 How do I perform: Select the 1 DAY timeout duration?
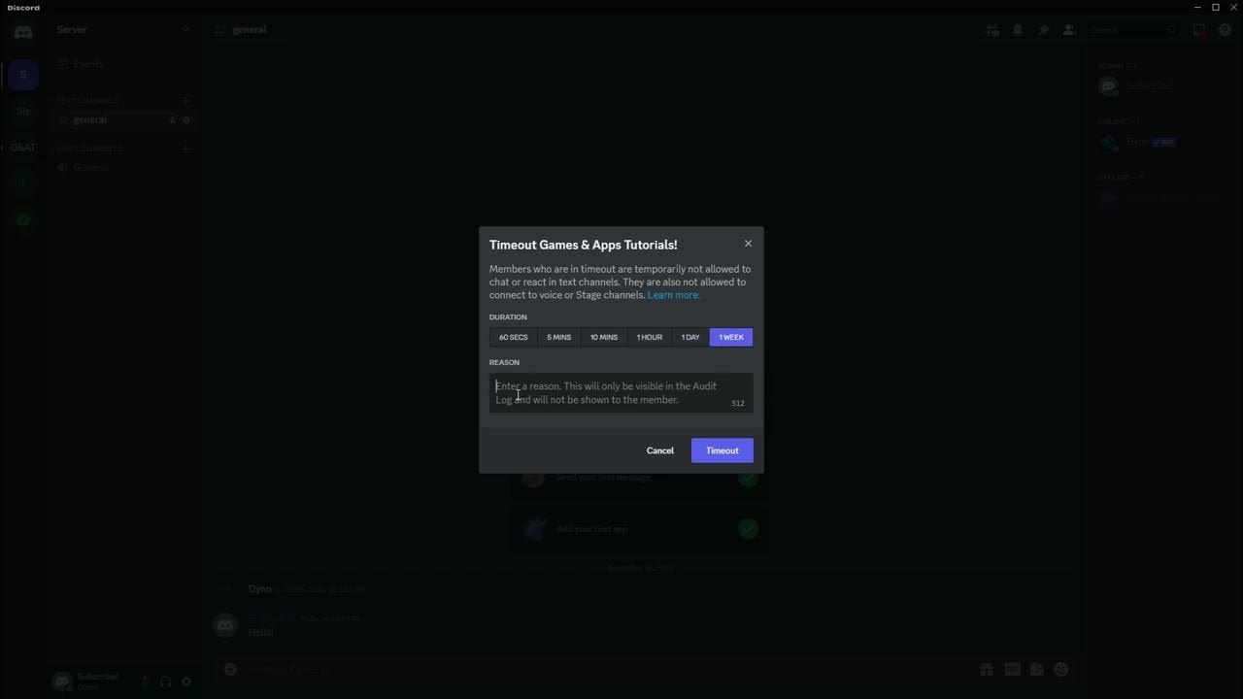tap(690, 337)
